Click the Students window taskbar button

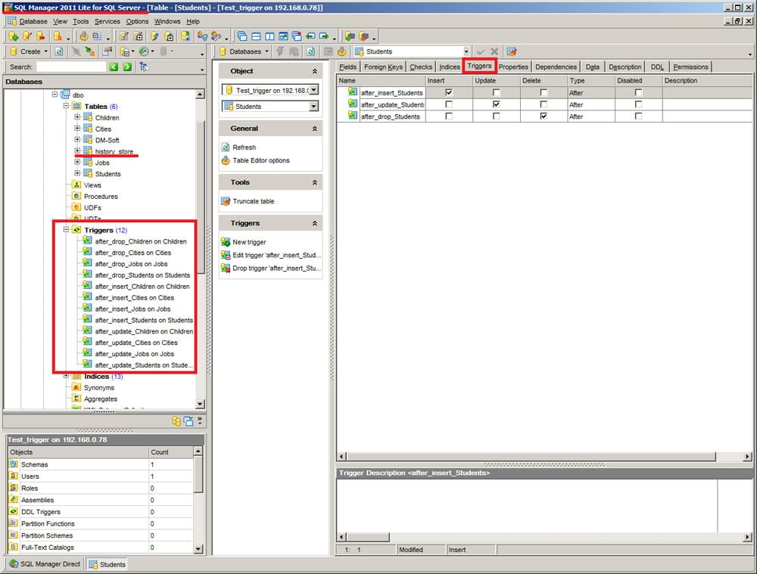coord(107,564)
